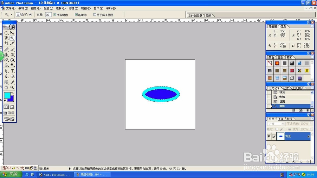Switch to Quick Mask mode
317x178 pixels.
click(x=12, y=107)
